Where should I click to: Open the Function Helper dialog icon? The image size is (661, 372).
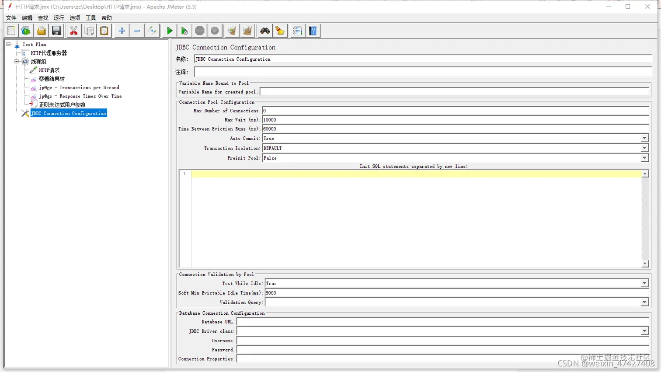point(297,31)
